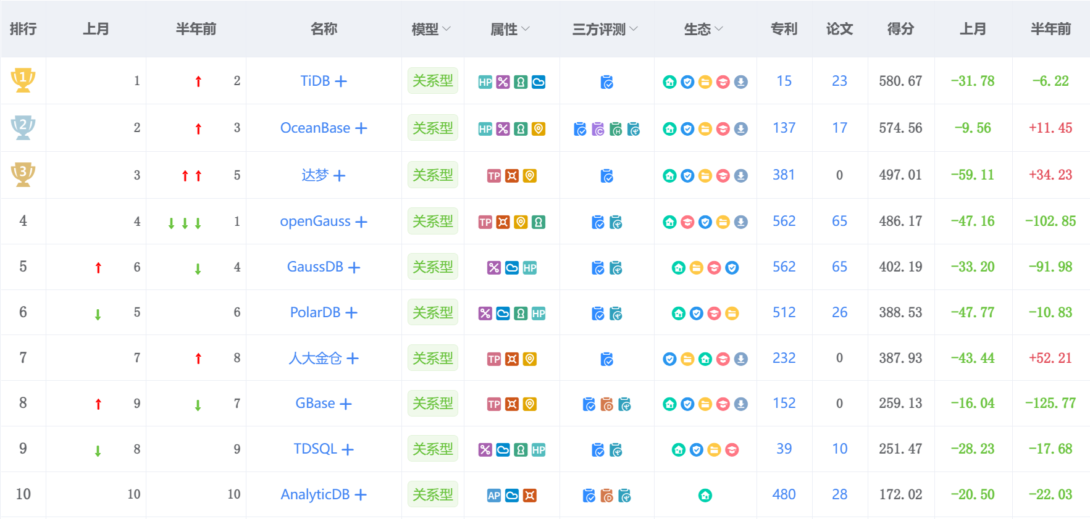This screenshot has width=1090, height=519.
Task: Expand the plus sign next to openGauss
Action: coord(361,222)
